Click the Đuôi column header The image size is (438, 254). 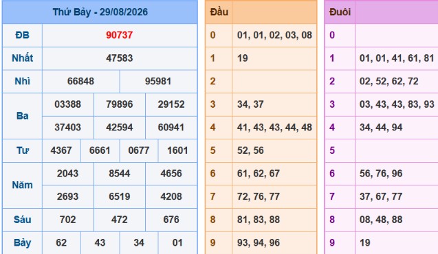click(x=340, y=12)
